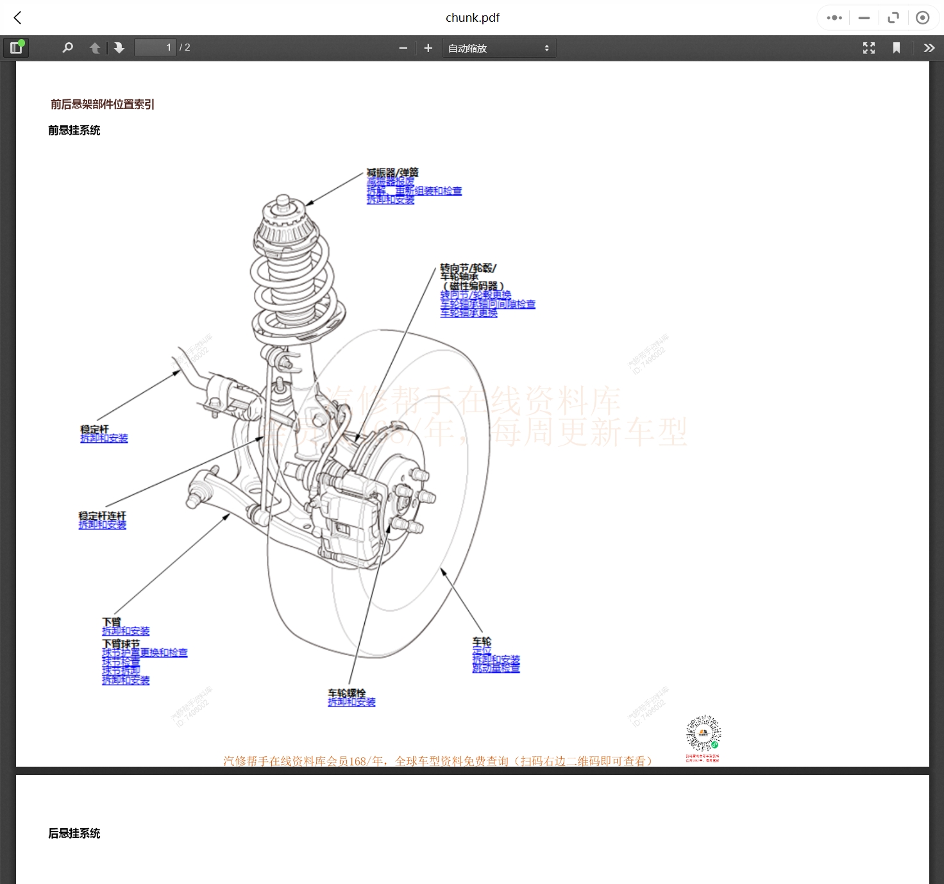
Task: Open 拆卸和安装 link under 稳定杆
Action: click(104, 438)
